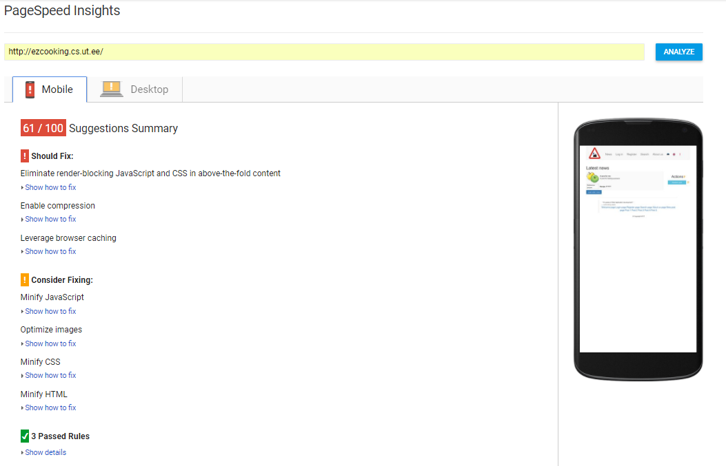The width and height of the screenshot is (726, 466).
Task: Click the 61 / 100 score badge
Action: (43, 128)
